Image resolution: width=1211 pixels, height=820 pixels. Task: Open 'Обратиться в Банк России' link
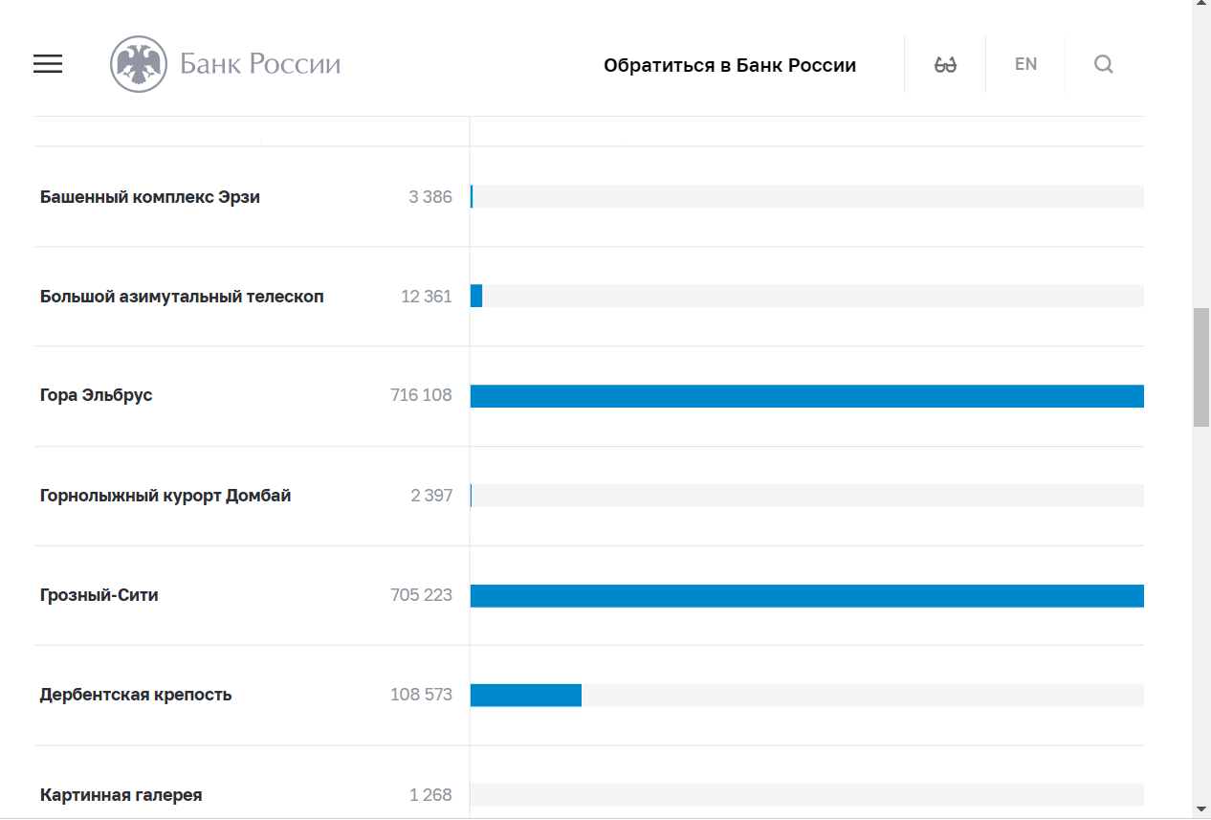tap(730, 65)
